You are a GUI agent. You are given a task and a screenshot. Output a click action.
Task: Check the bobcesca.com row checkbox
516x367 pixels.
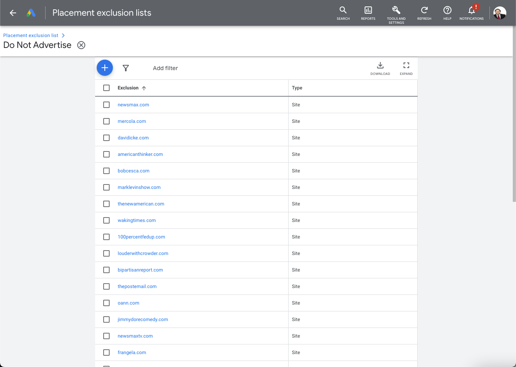[x=106, y=171]
